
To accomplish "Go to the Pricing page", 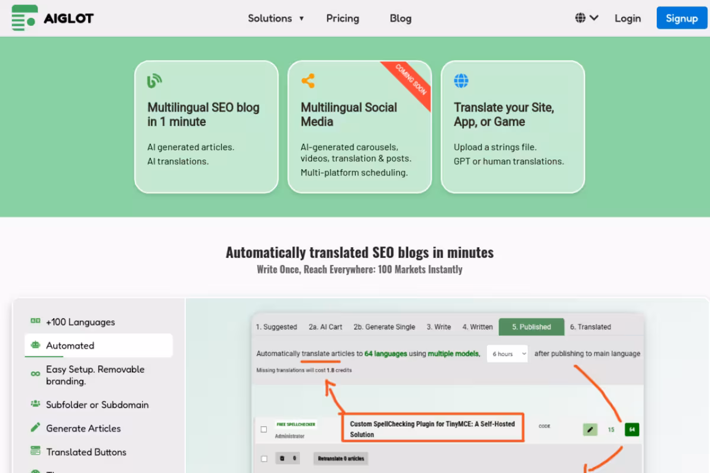I will pos(343,18).
